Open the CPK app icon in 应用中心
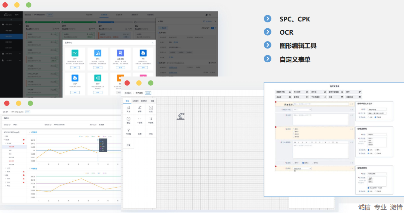This screenshot has height=213, width=404. [98, 53]
